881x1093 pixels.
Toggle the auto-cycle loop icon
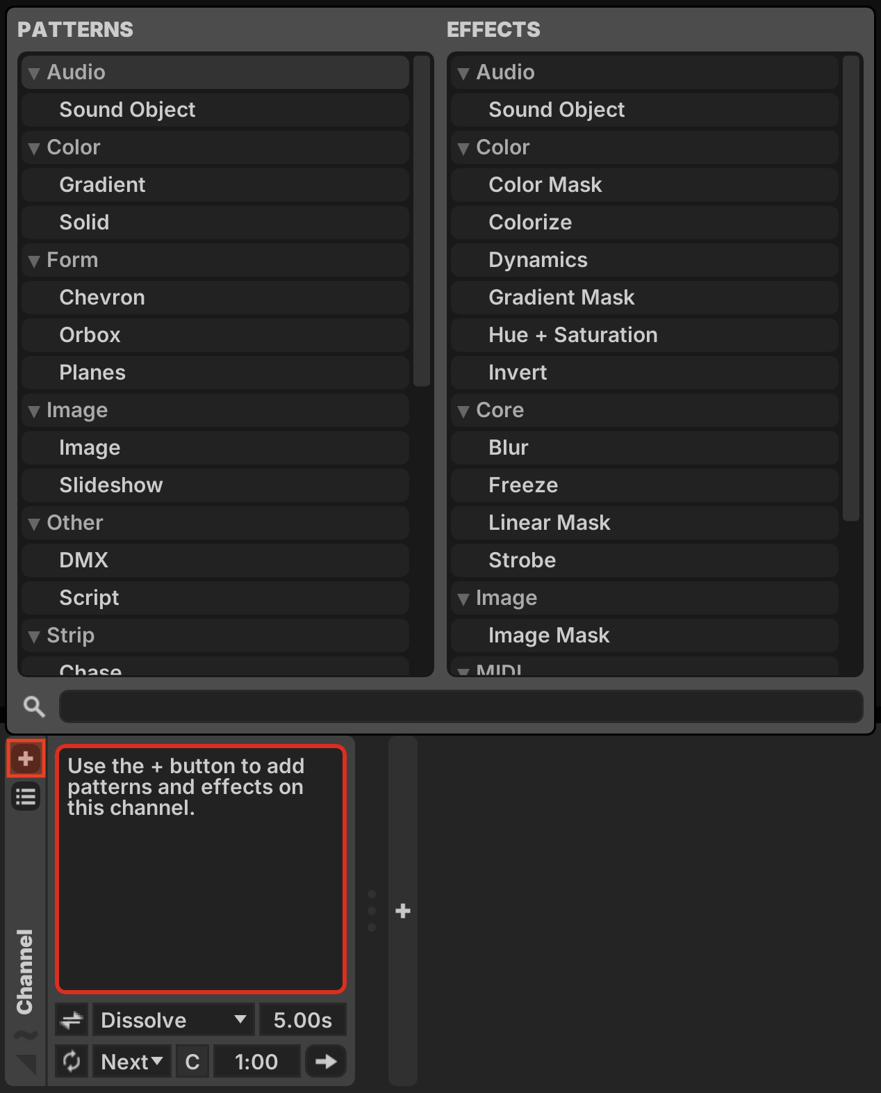pos(72,1062)
